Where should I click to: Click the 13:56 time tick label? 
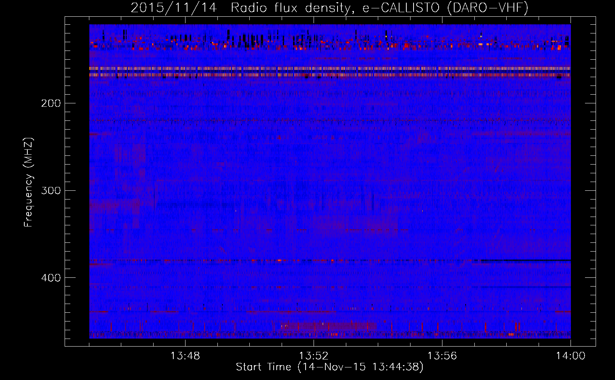[x=442, y=356]
